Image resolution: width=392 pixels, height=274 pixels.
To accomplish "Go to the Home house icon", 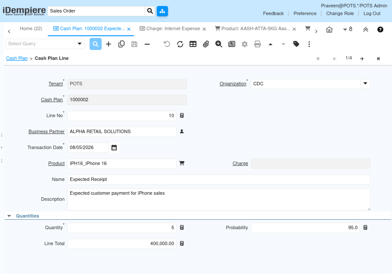I will 330,30.
